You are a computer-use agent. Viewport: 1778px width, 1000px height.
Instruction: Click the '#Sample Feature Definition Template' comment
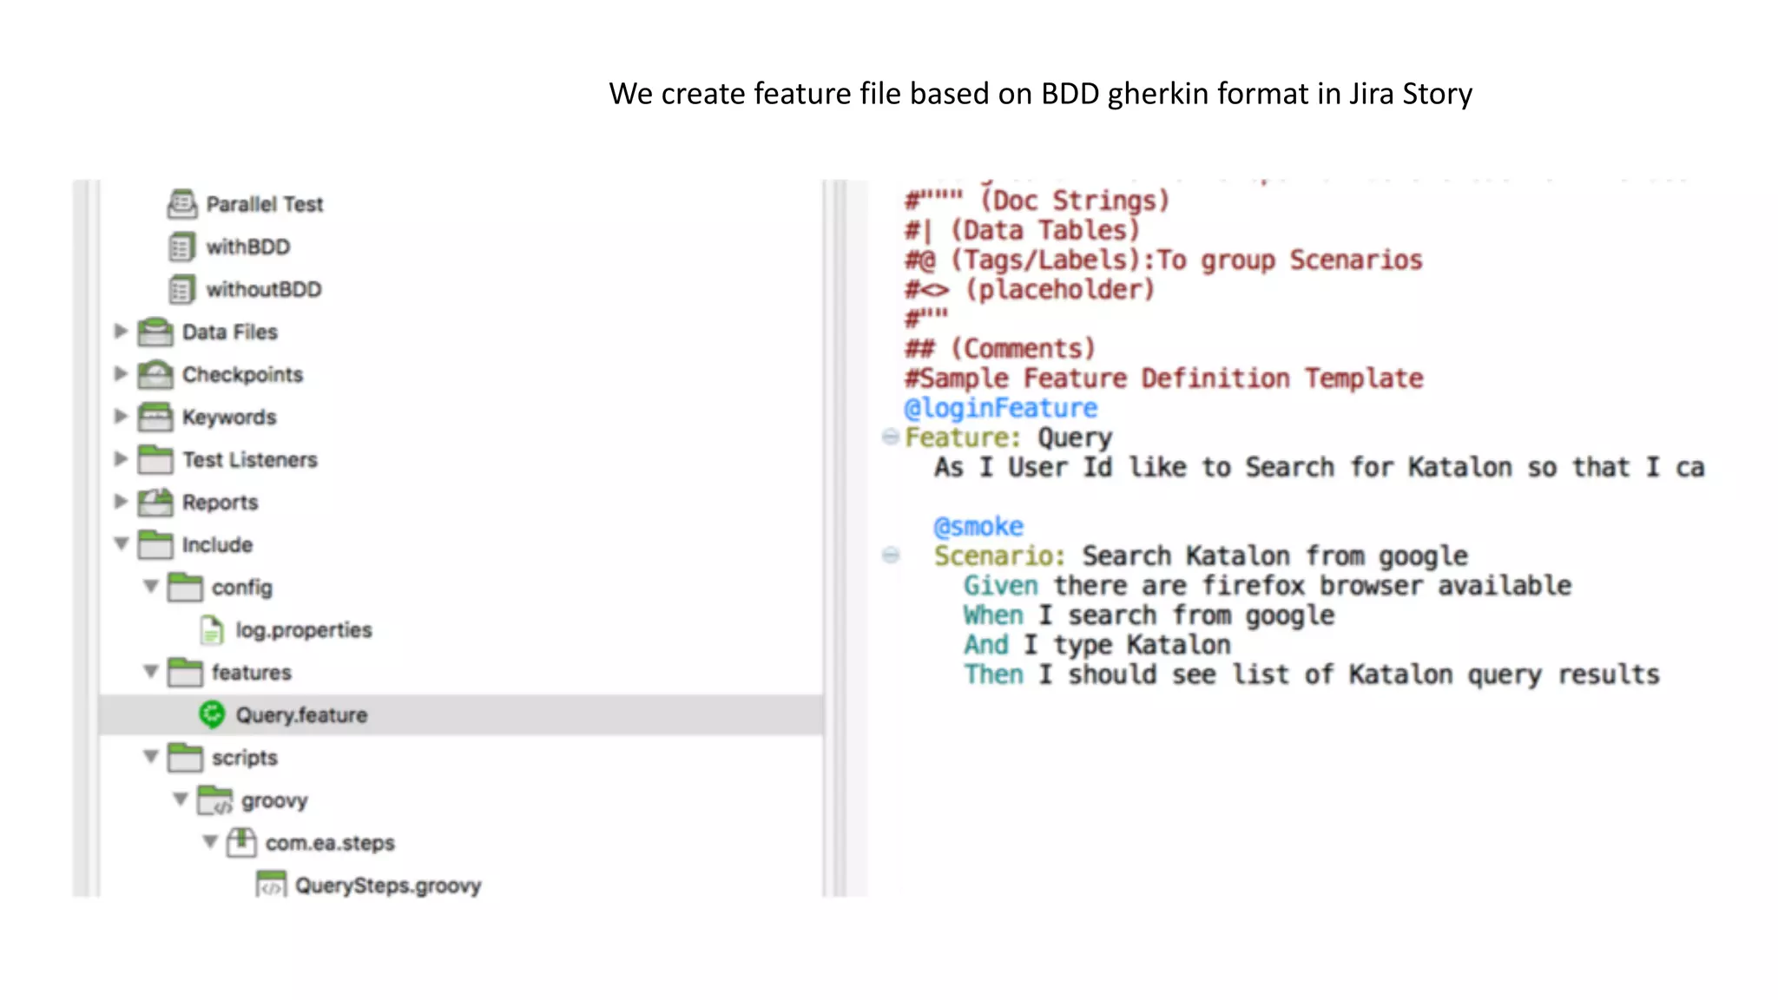point(1163,378)
